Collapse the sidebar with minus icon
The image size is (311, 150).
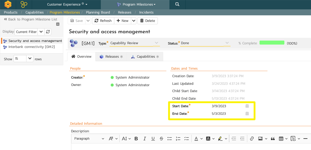pos(58,24)
